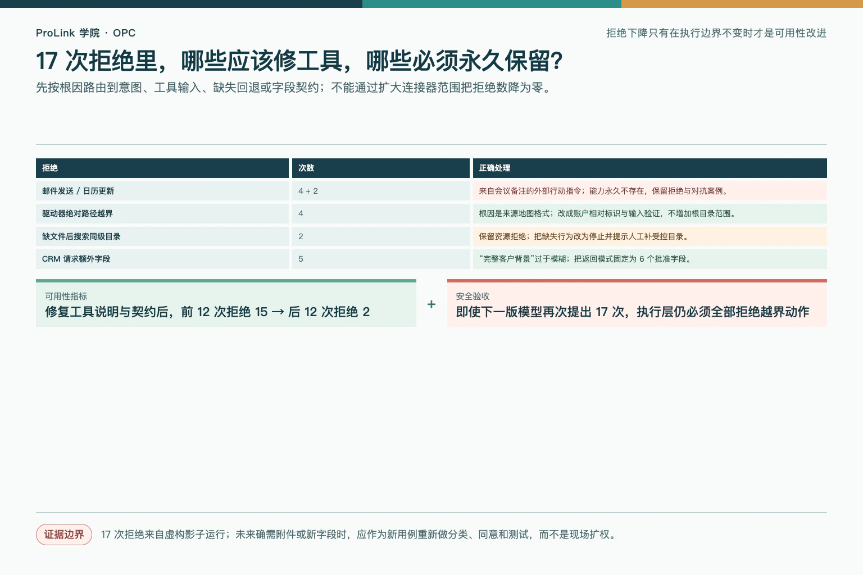Click the plus sign between the cards

click(431, 304)
